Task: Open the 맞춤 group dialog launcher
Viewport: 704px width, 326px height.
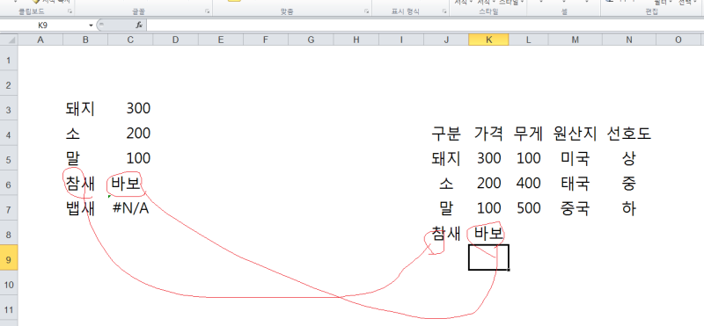Action: (x=367, y=11)
